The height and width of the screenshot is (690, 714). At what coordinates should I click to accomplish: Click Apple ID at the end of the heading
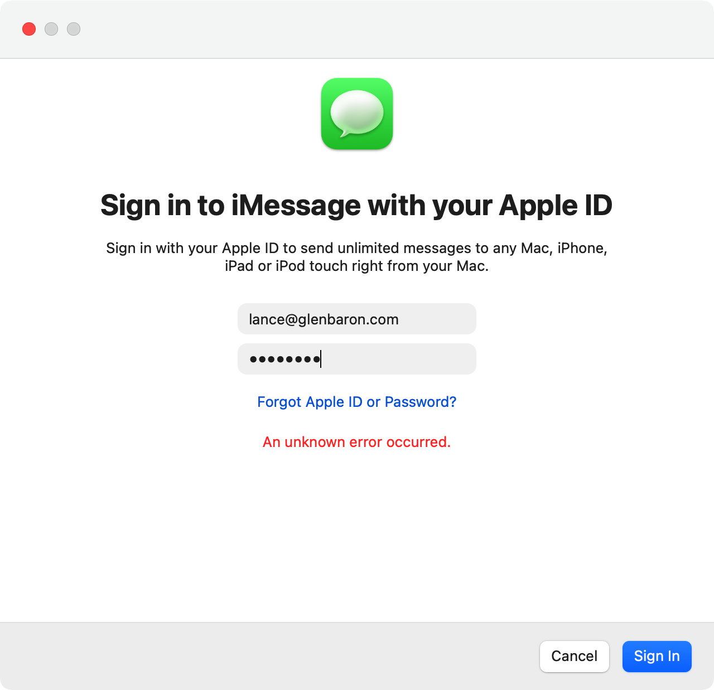tap(556, 206)
